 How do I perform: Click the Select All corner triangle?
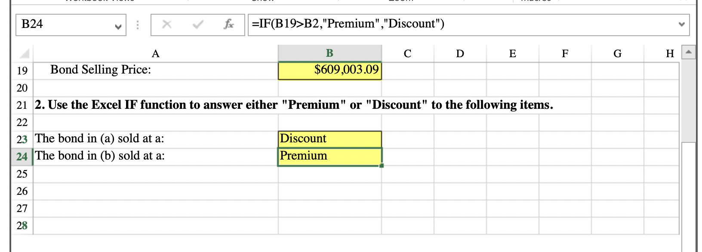pos(24,54)
